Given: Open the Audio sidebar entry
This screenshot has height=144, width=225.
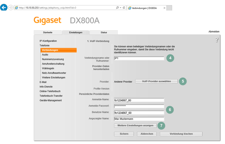Looking at the screenshot, I should [x=45, y=55].
